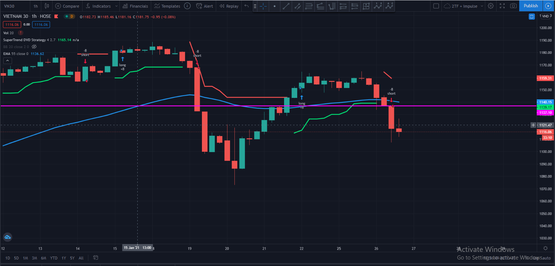This screenshot has height=266, width=555.
Task: Open the Financials menu
Action: (135, 6)
